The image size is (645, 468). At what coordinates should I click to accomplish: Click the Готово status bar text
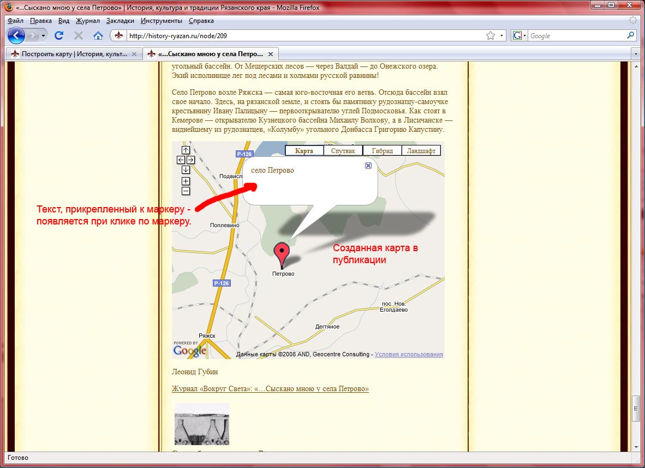[x=17, y=457]
